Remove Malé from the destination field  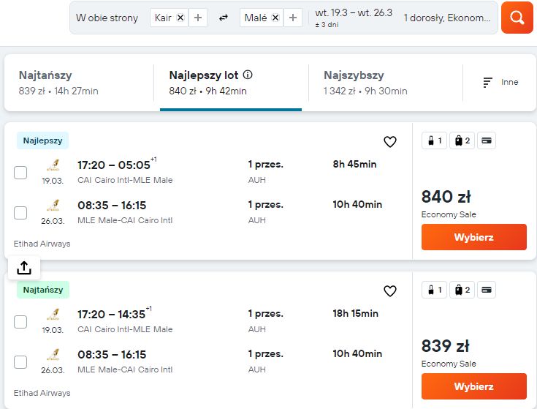point(275,18)
